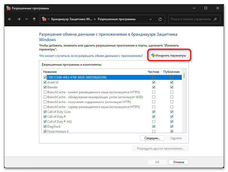The width and height of the screenshot is (228, 172).
Task: Click the search magnifier icon
Action: click(x=215, y=19)
